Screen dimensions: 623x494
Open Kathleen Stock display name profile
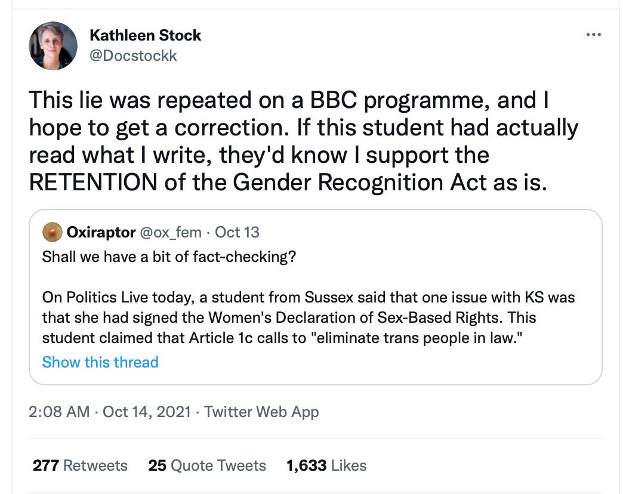[145, 35]
